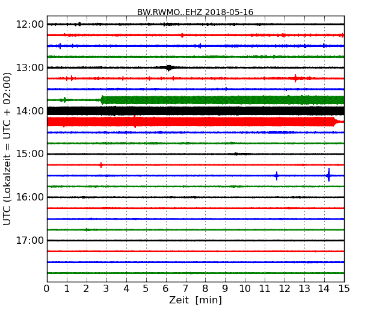This screenshot has height=313, width=391.
Task: Select the 14:00 y-axis time label
Action: 29,111
